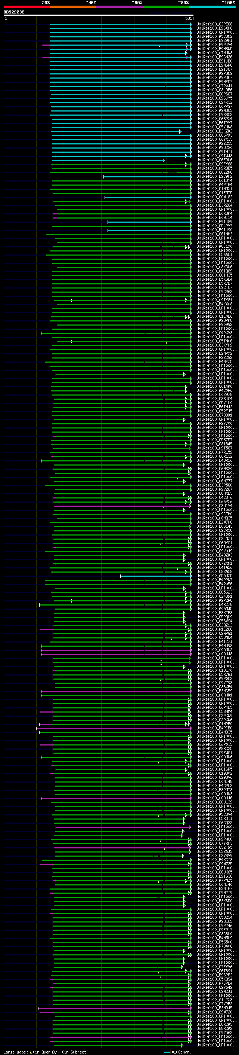Select the UniRef100_Q6INH3 entry
This screenshot has height=1055, width=239.
214,234
